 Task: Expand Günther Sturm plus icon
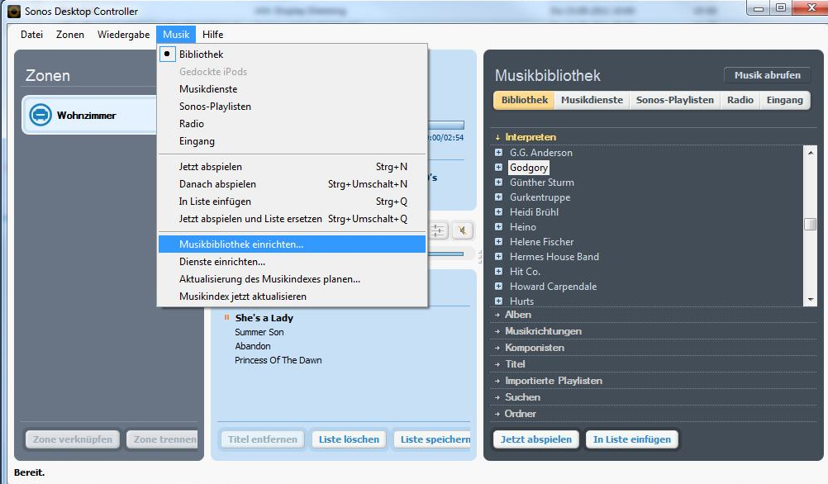(498, 182)
